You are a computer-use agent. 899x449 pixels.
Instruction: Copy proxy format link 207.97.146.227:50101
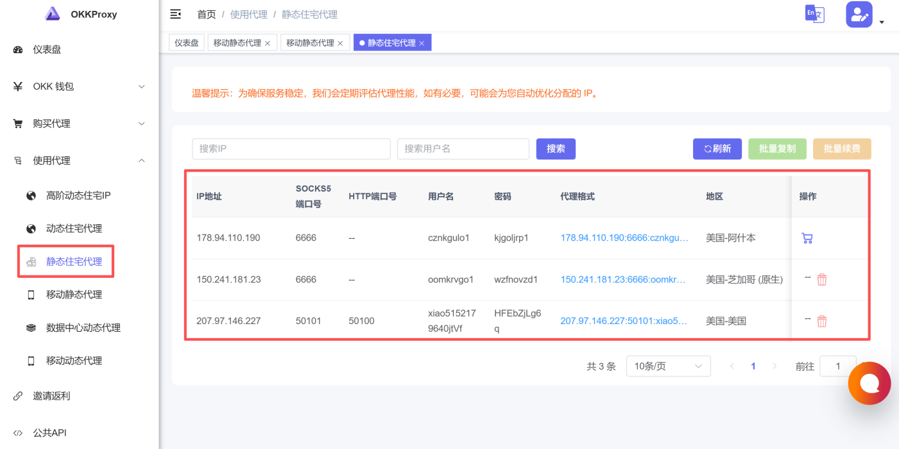[624, 321]
